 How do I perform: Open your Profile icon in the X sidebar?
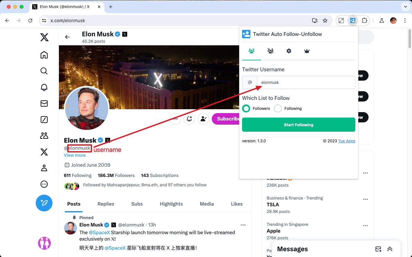tap(44, 168)
